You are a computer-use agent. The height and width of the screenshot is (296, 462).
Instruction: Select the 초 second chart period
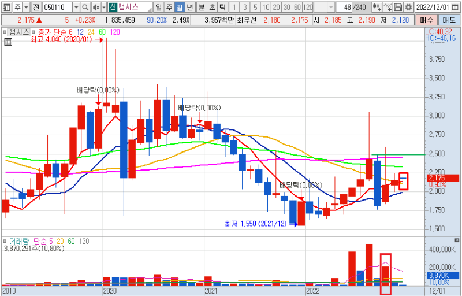[212, 7]
